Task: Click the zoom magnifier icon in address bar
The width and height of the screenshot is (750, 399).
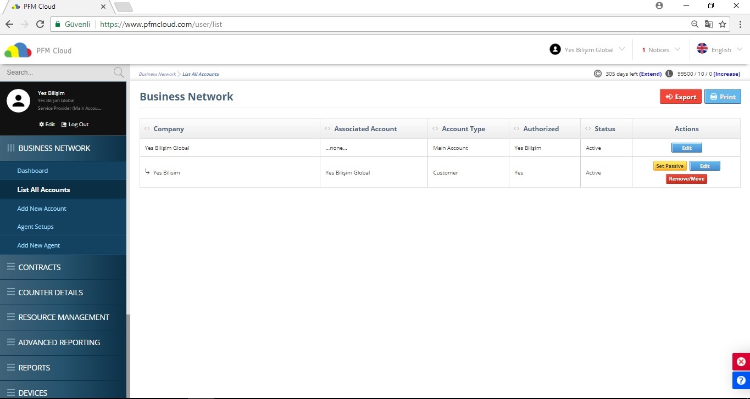Action: [x=695, y=24]
